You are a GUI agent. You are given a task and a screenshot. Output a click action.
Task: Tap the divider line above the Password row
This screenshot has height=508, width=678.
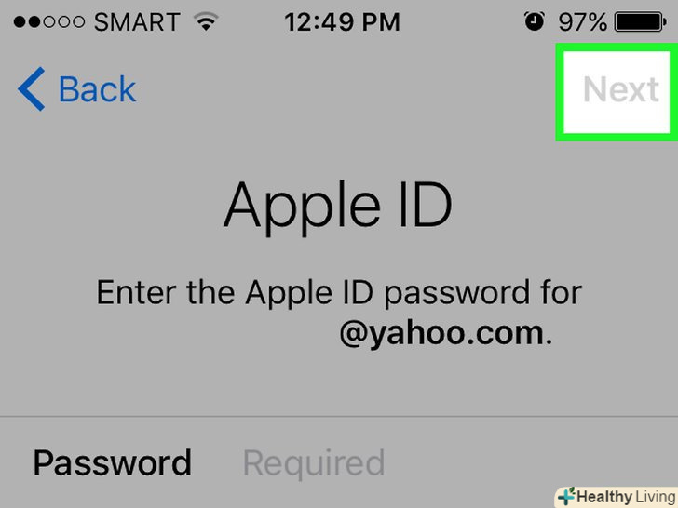[x=339, y=417]
